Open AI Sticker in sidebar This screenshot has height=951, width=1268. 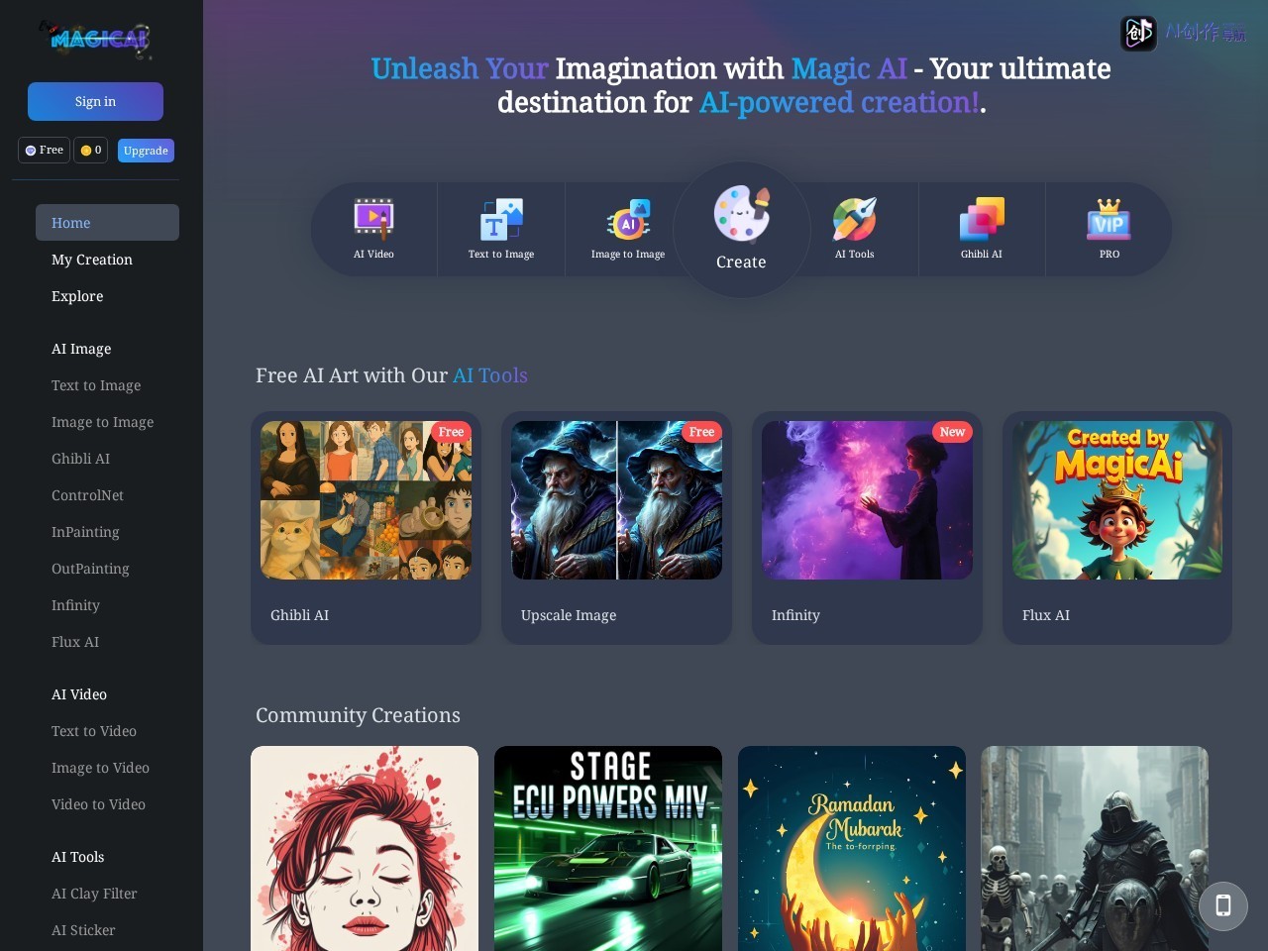[83, 930]
